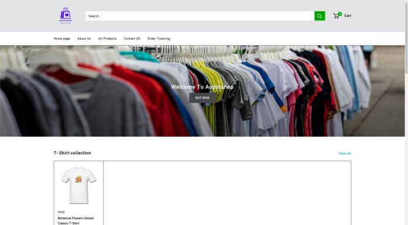Screen dimensions: 408x225
Task: Click the SPOD vendor label
Action: [x=61, y=212]
